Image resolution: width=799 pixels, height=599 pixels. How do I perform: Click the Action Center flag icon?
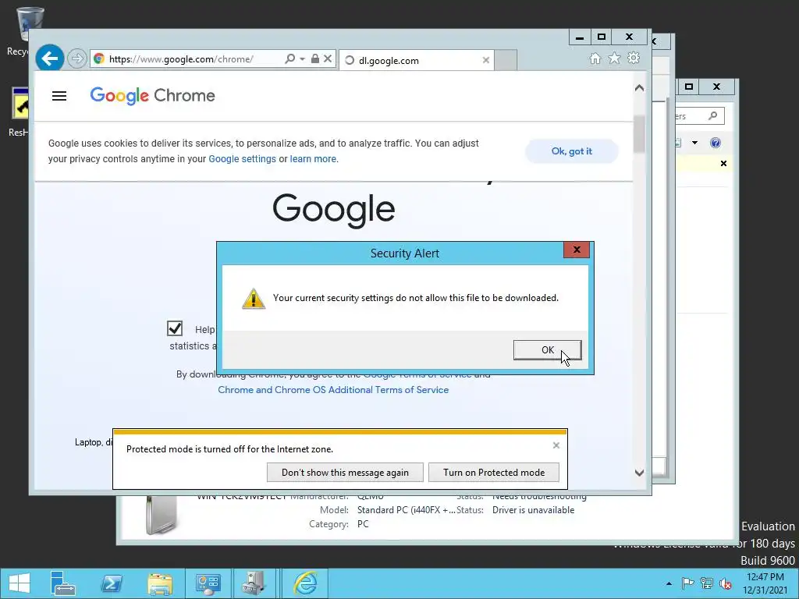point(687,583)
